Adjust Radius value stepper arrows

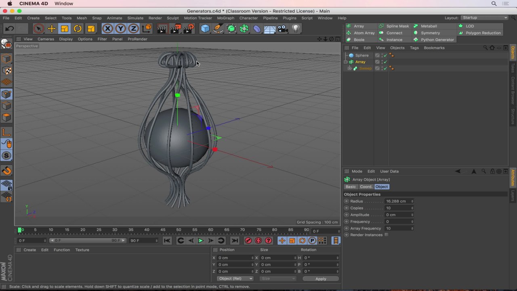(412, 201)
